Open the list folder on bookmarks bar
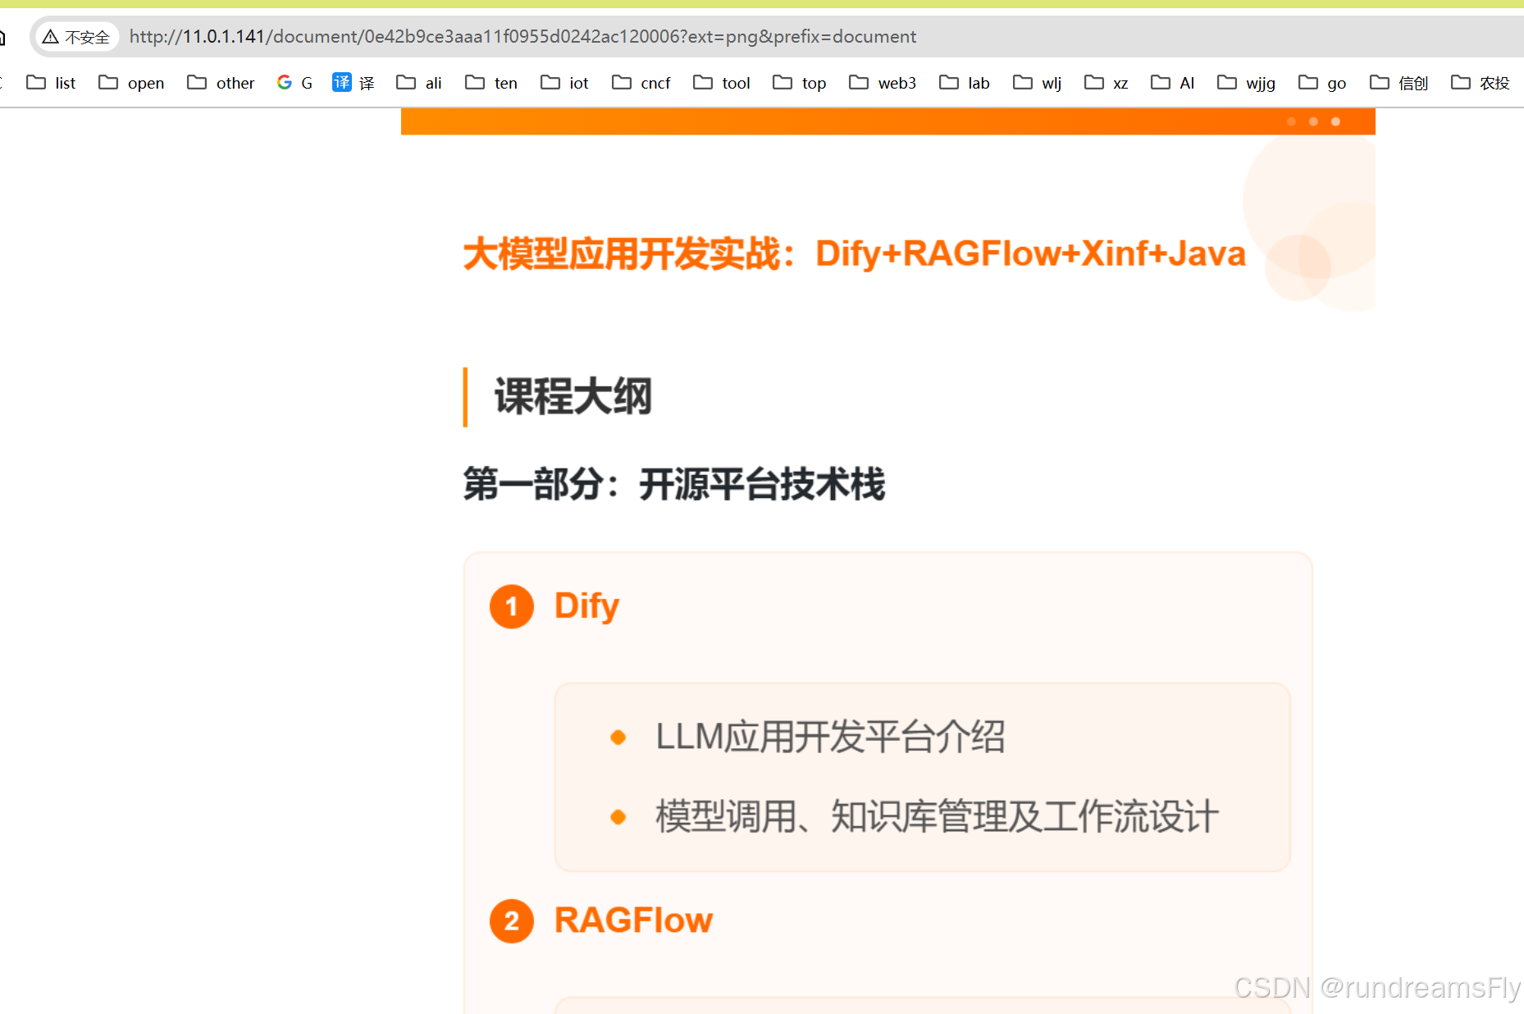The height and width of the screenshot is (1014, 1524). tap(50, 83)
